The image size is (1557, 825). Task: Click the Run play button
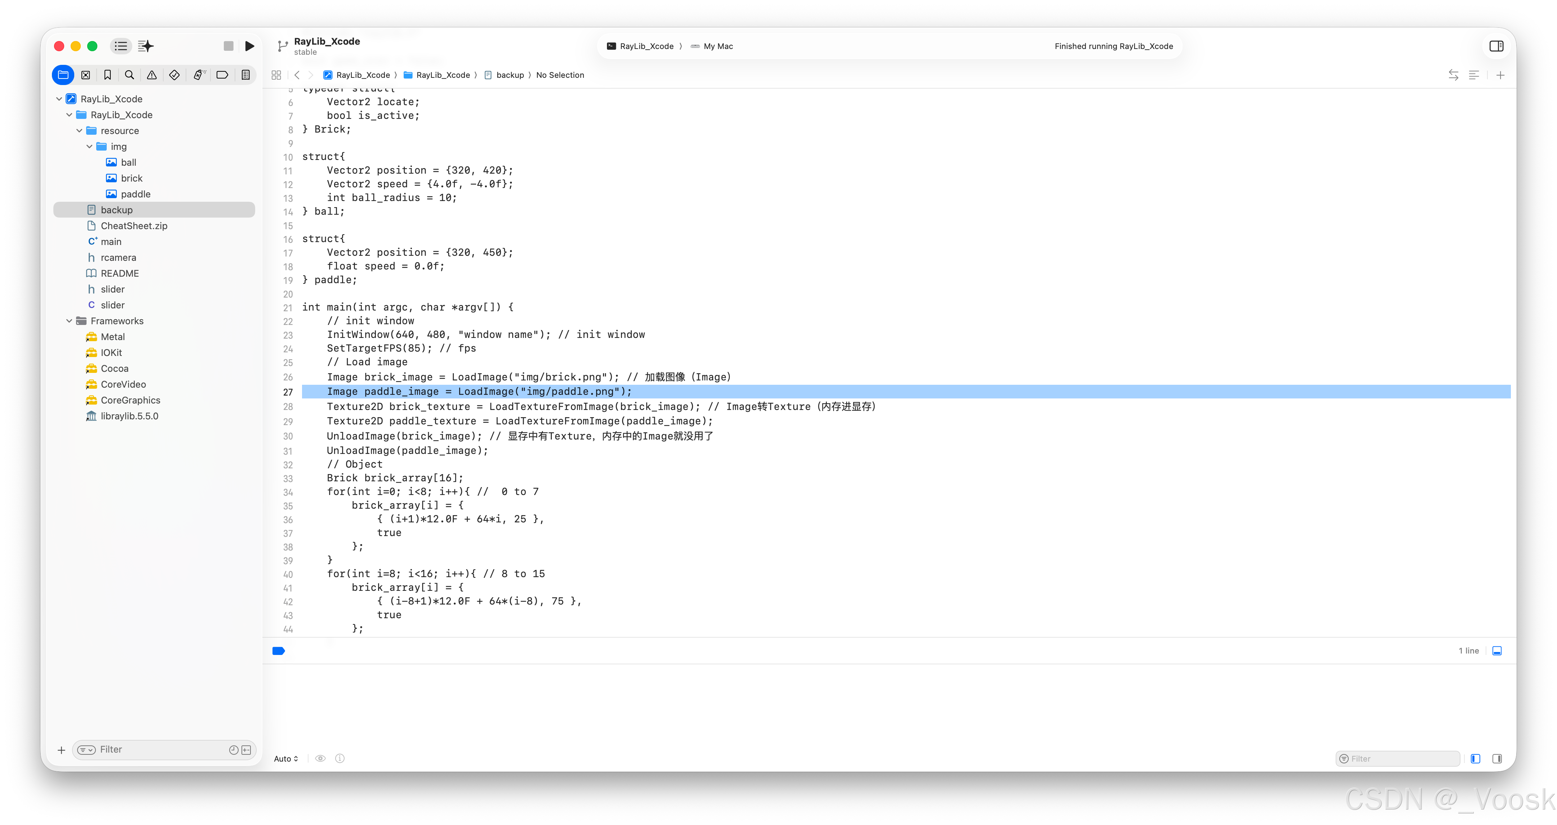pos(250,46)
